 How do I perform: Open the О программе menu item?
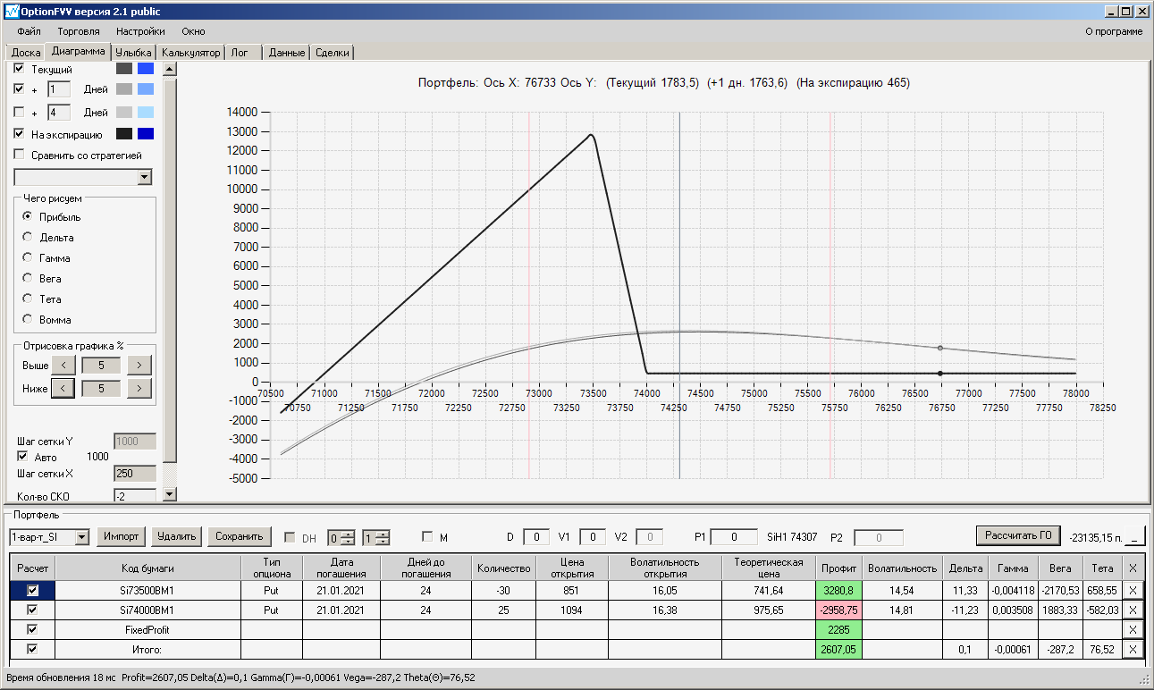pos(1114,31)
